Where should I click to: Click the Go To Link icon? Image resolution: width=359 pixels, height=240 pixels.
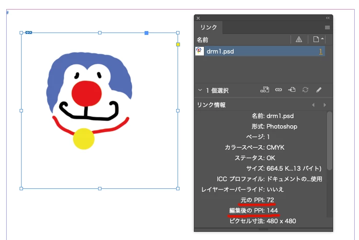292,89
